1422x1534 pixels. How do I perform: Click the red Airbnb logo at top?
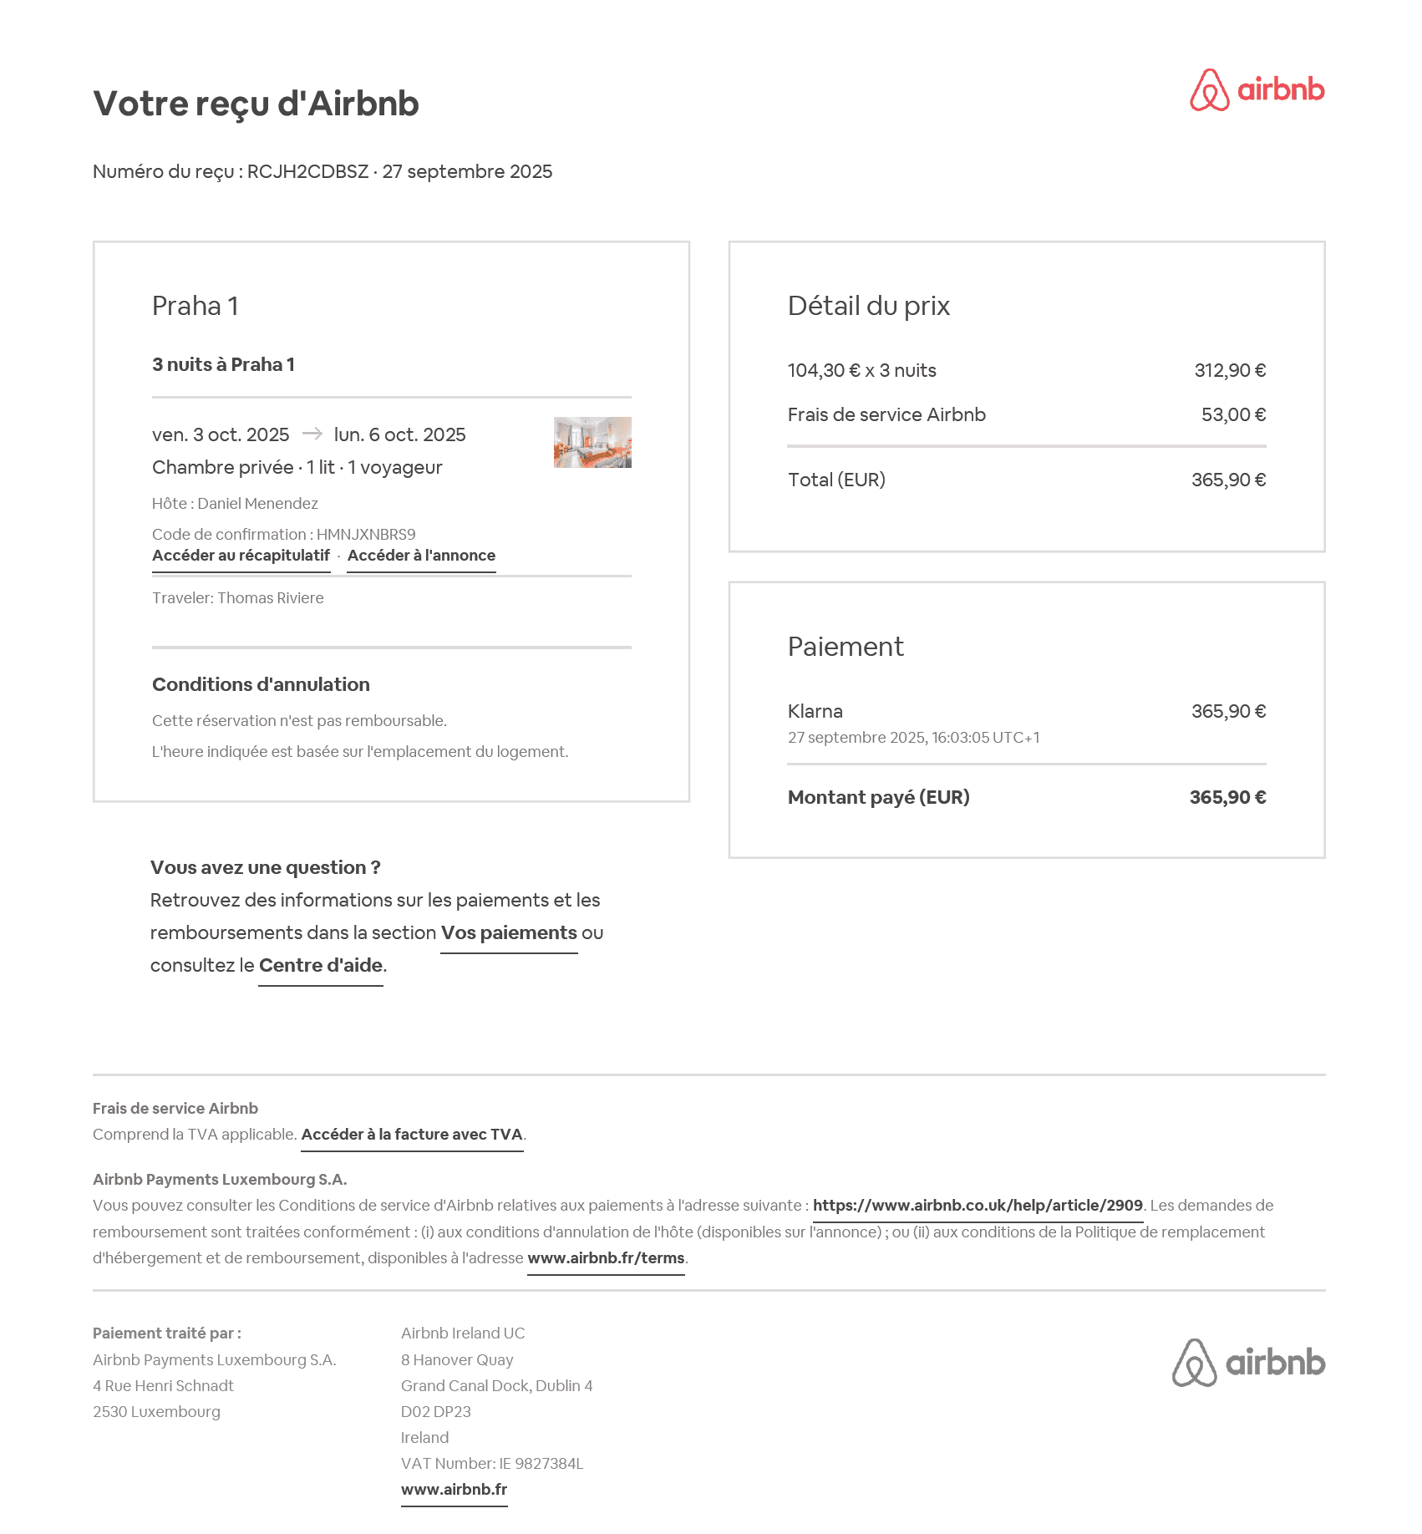click(x=1257, y=90)
